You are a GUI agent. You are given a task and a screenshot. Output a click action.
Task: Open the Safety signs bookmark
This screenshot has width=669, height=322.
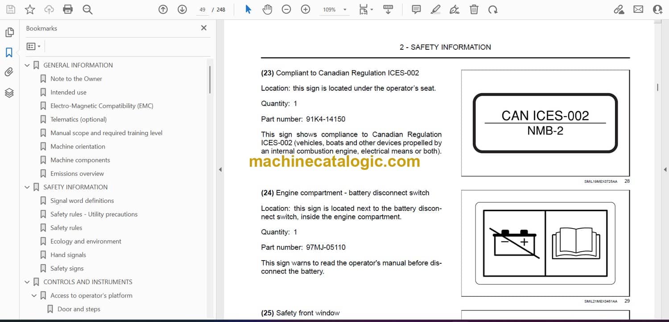[67, 269]
